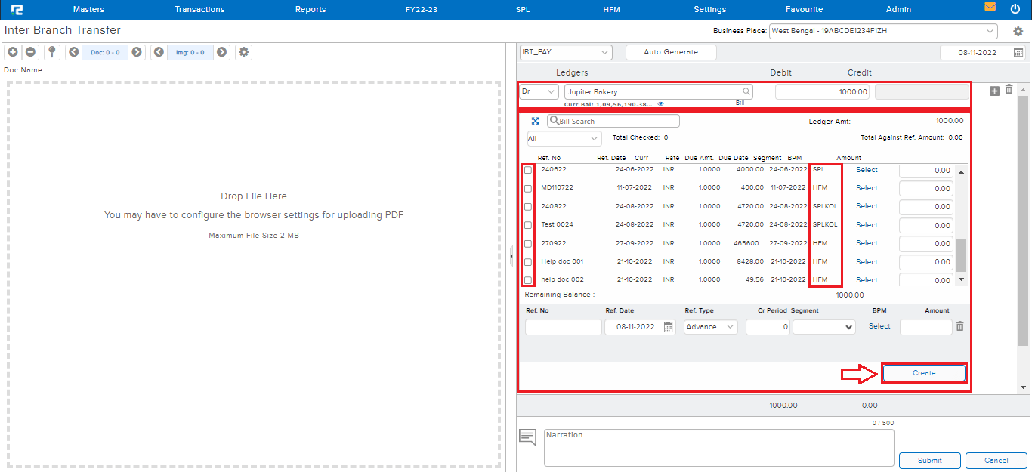Click the zoom out minus icon

(30, 52)
